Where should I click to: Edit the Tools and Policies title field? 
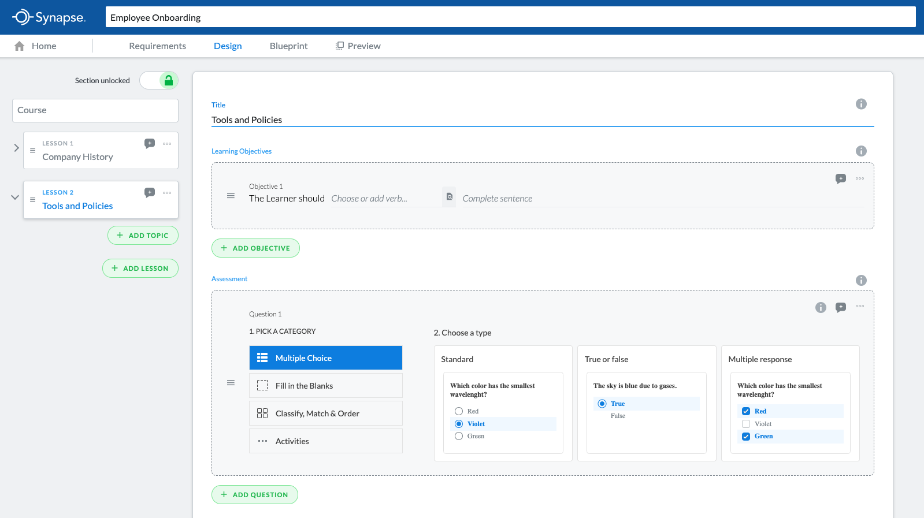point(543,120)
